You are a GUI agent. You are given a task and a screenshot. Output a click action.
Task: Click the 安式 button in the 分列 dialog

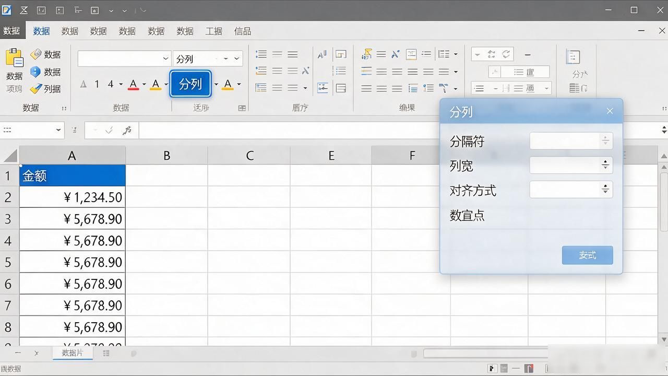click(x=587, y=255)
